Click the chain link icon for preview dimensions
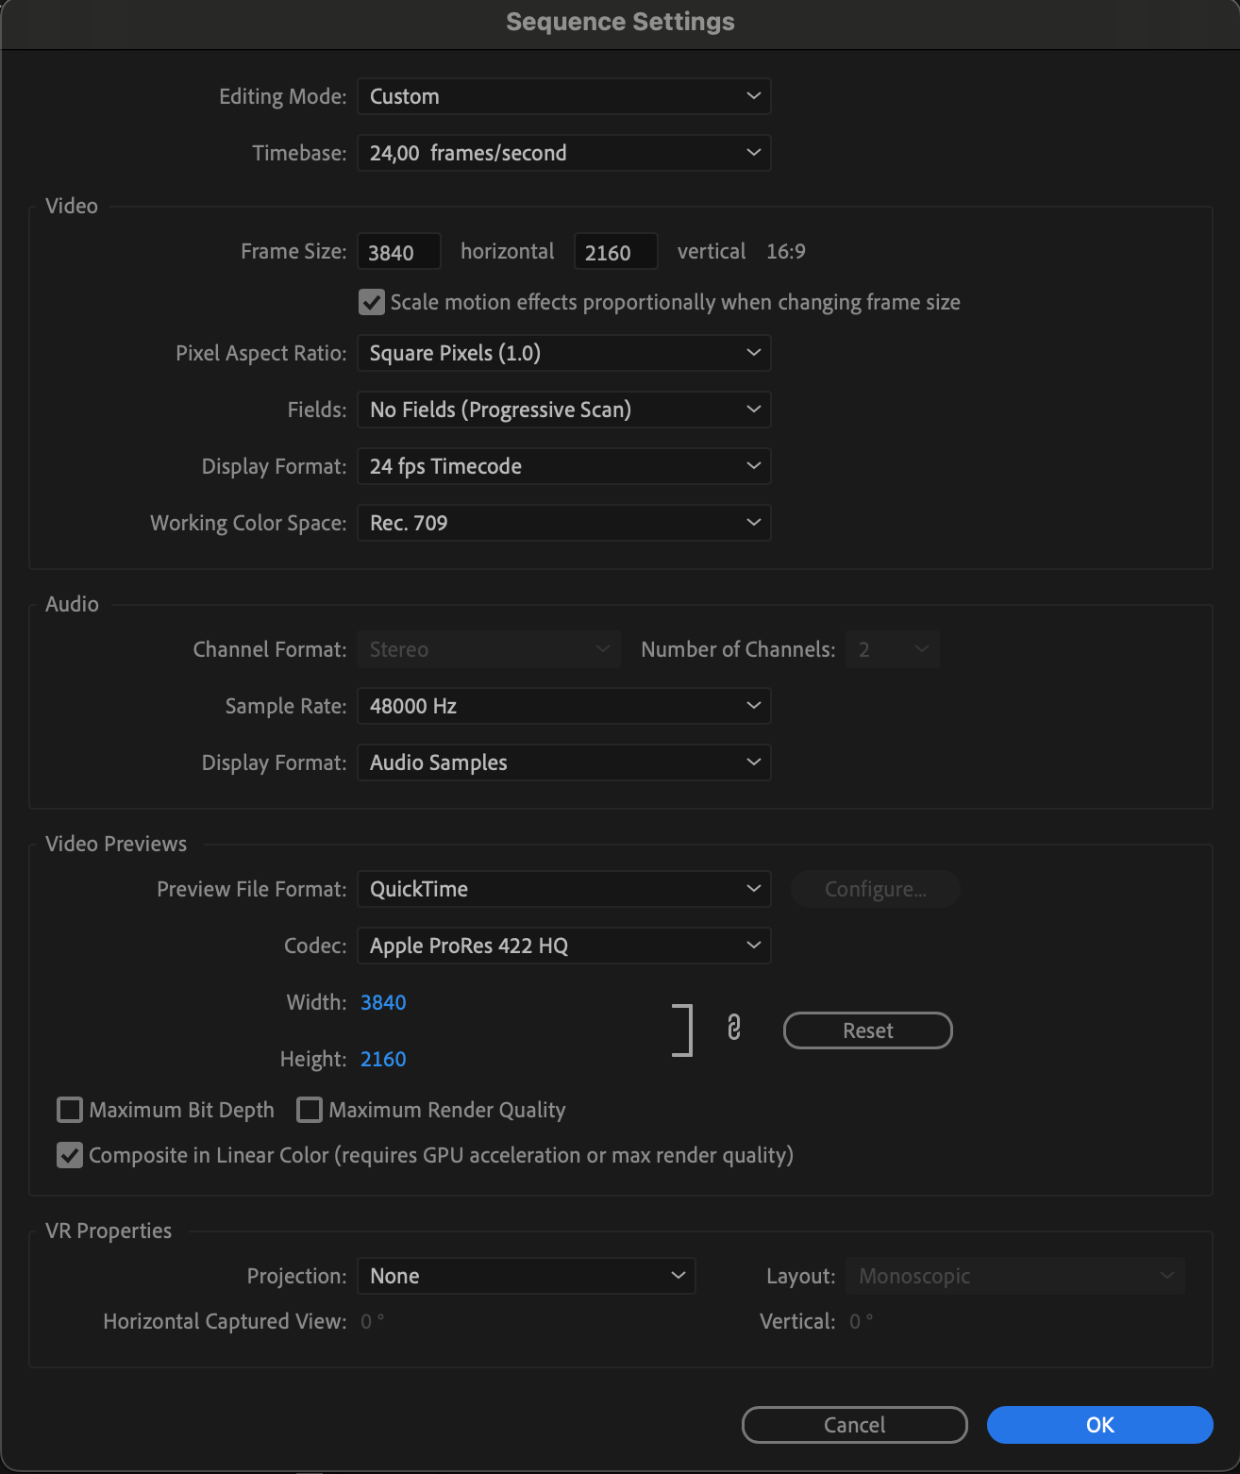 click(734, 1028)
